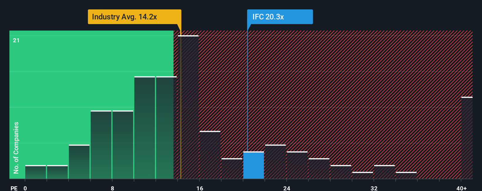This screenshot has height=191, width=482.
Task: Select the highlighted blue IFC bar
Action: (254, 165)
